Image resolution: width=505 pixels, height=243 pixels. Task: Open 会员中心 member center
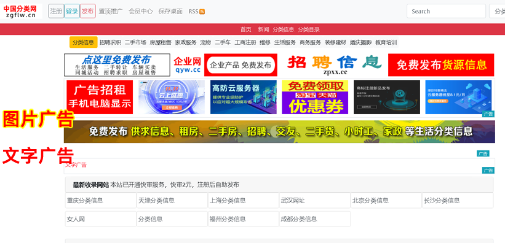[140, 11]
